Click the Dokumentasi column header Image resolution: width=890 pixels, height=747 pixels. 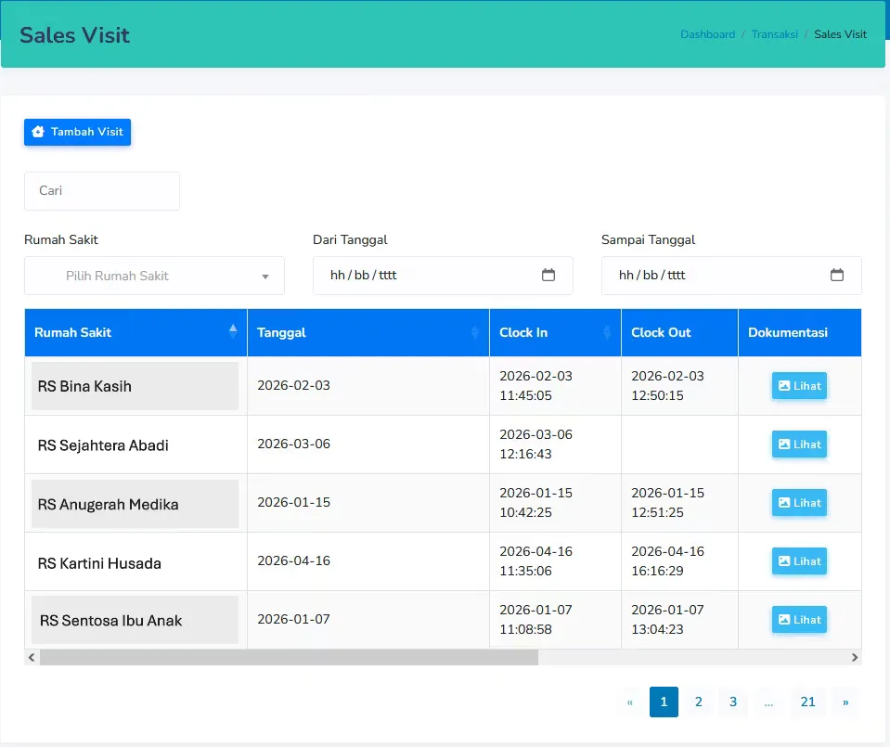point(800,332)
